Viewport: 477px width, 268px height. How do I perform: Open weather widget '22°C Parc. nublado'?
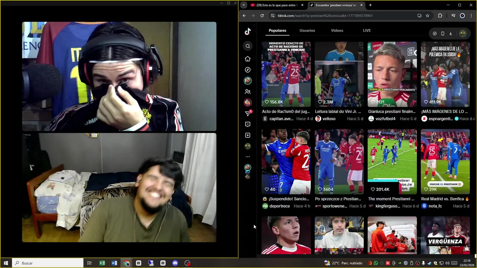tap(343, 263)
